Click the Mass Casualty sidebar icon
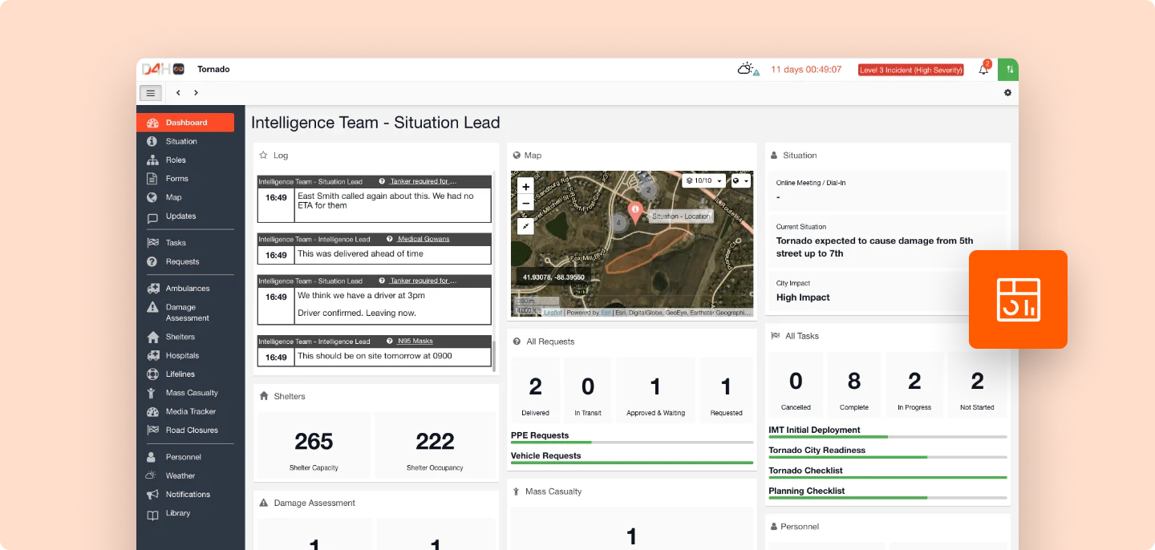This screenshot has height=550, width=1155. (153, 392)
